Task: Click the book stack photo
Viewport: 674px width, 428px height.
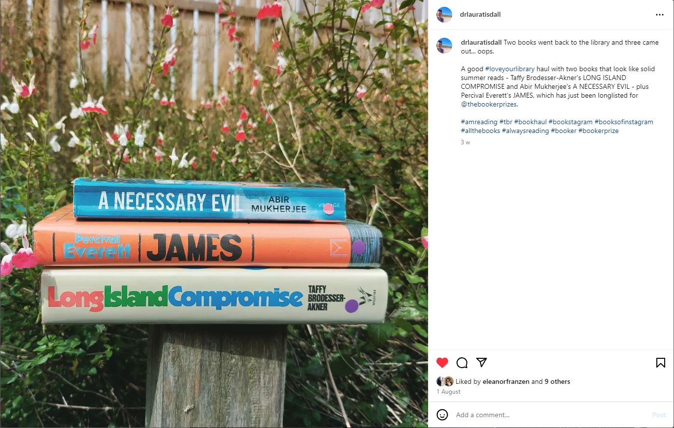Action: click(214, 214)
